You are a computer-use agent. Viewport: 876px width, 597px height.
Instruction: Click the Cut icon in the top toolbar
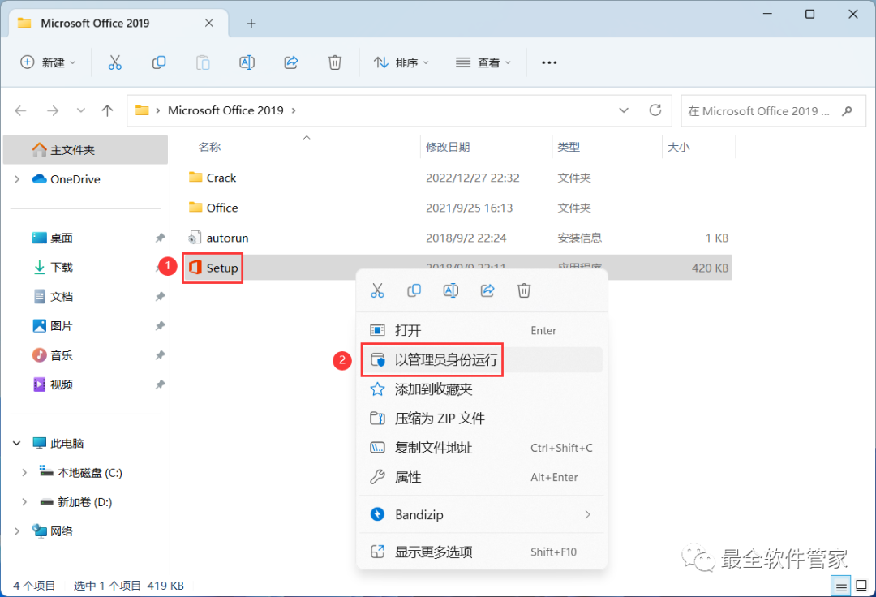point(114,62)
